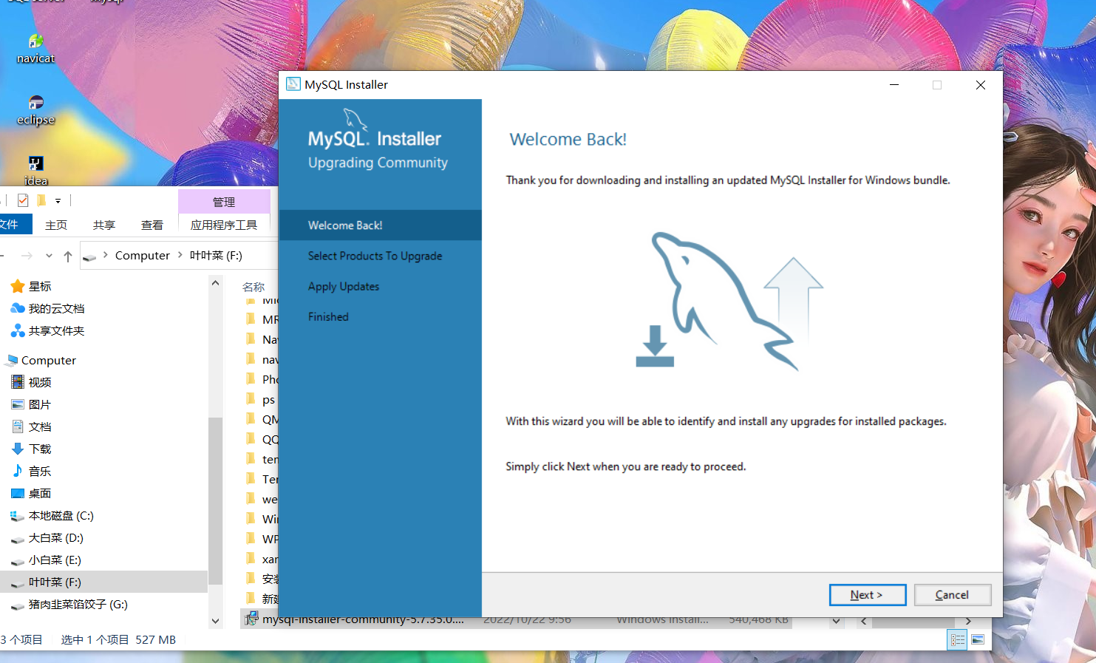Expand the quick access toolbar customize dropdown
The image size is (1096, 663).
click(58, 201)
